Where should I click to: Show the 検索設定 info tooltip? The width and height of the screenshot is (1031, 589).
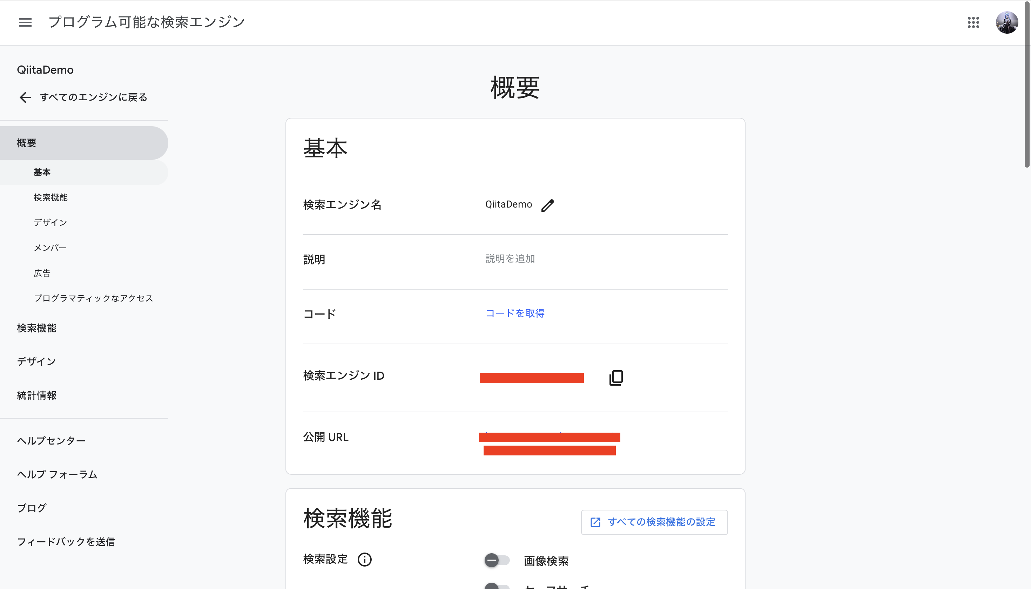(x=365, y=560)
